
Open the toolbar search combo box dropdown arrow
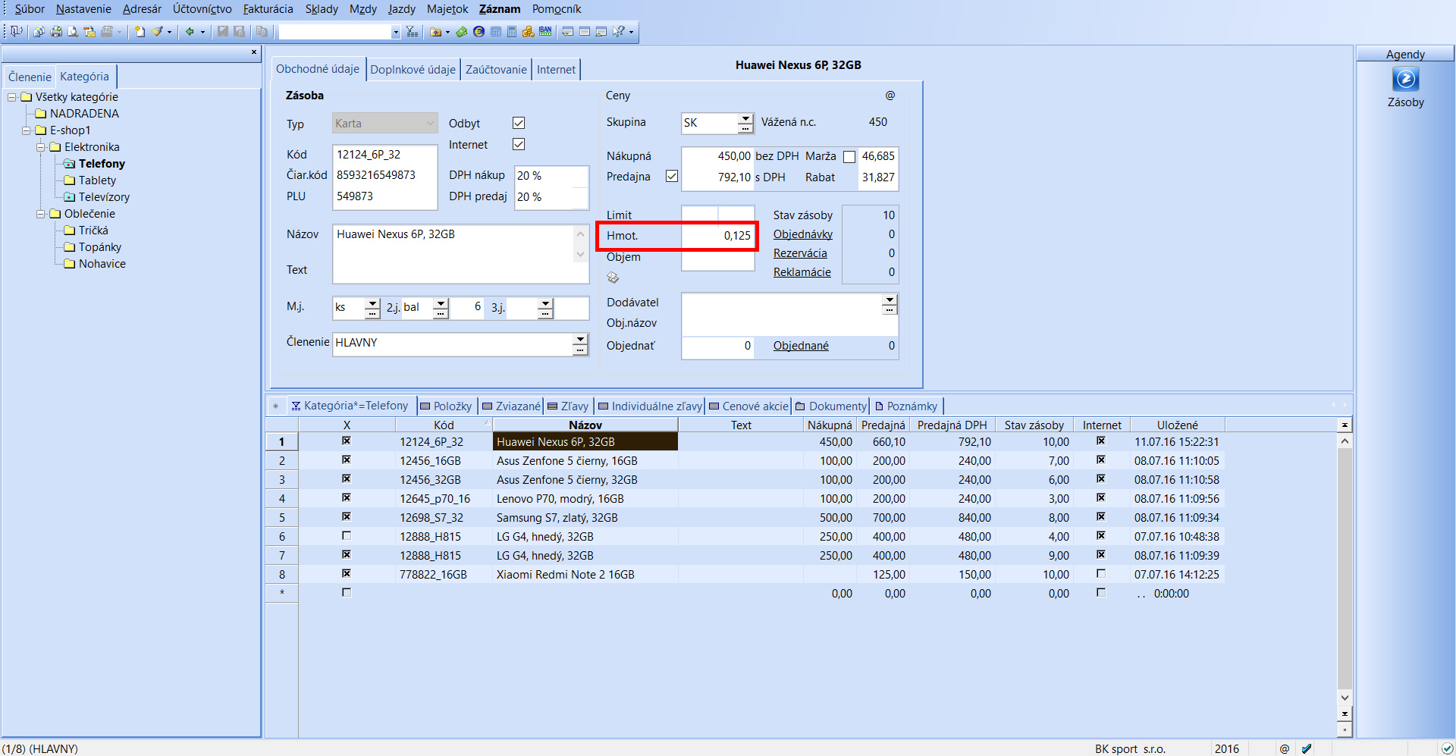point(395,32)
